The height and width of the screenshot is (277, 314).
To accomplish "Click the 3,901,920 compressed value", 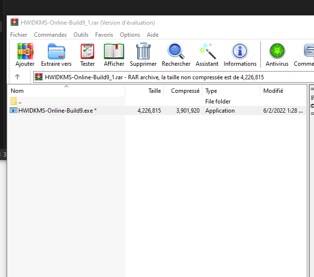I will (x=188, y=111).
